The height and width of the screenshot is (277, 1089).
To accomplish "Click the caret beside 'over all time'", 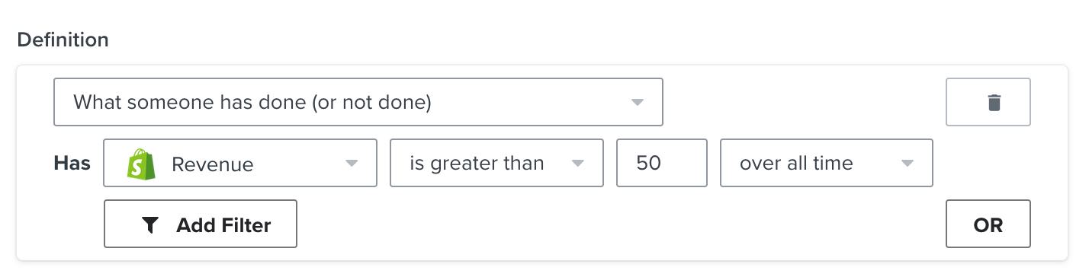I will 907,163.
